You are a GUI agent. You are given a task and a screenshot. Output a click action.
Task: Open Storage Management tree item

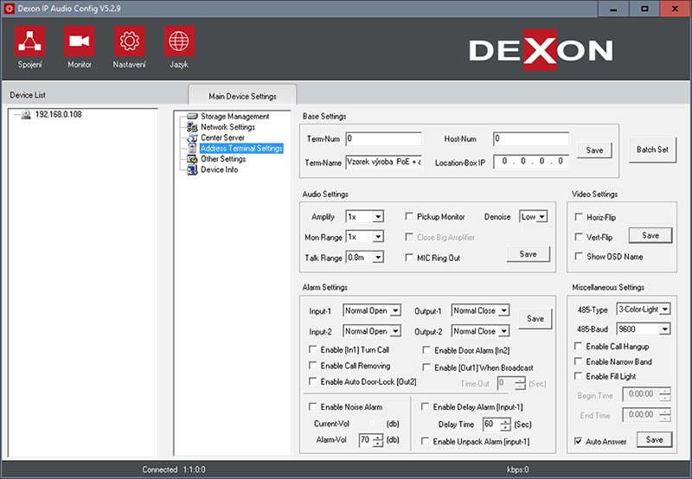234,116
